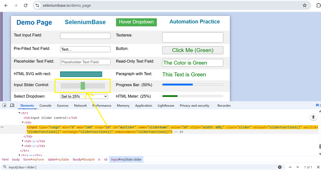Click the DevTools search field input[class='slider']
Screen dimensions: 321x170
pos(141,167)
